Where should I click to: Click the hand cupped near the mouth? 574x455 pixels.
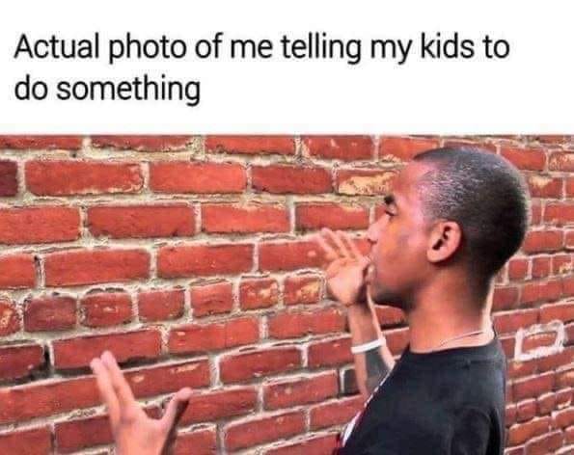pyautogui.click(x=342, y=267)
